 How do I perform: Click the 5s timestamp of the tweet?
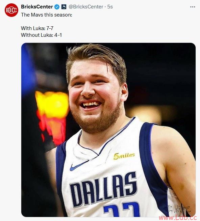coord(110,7)
